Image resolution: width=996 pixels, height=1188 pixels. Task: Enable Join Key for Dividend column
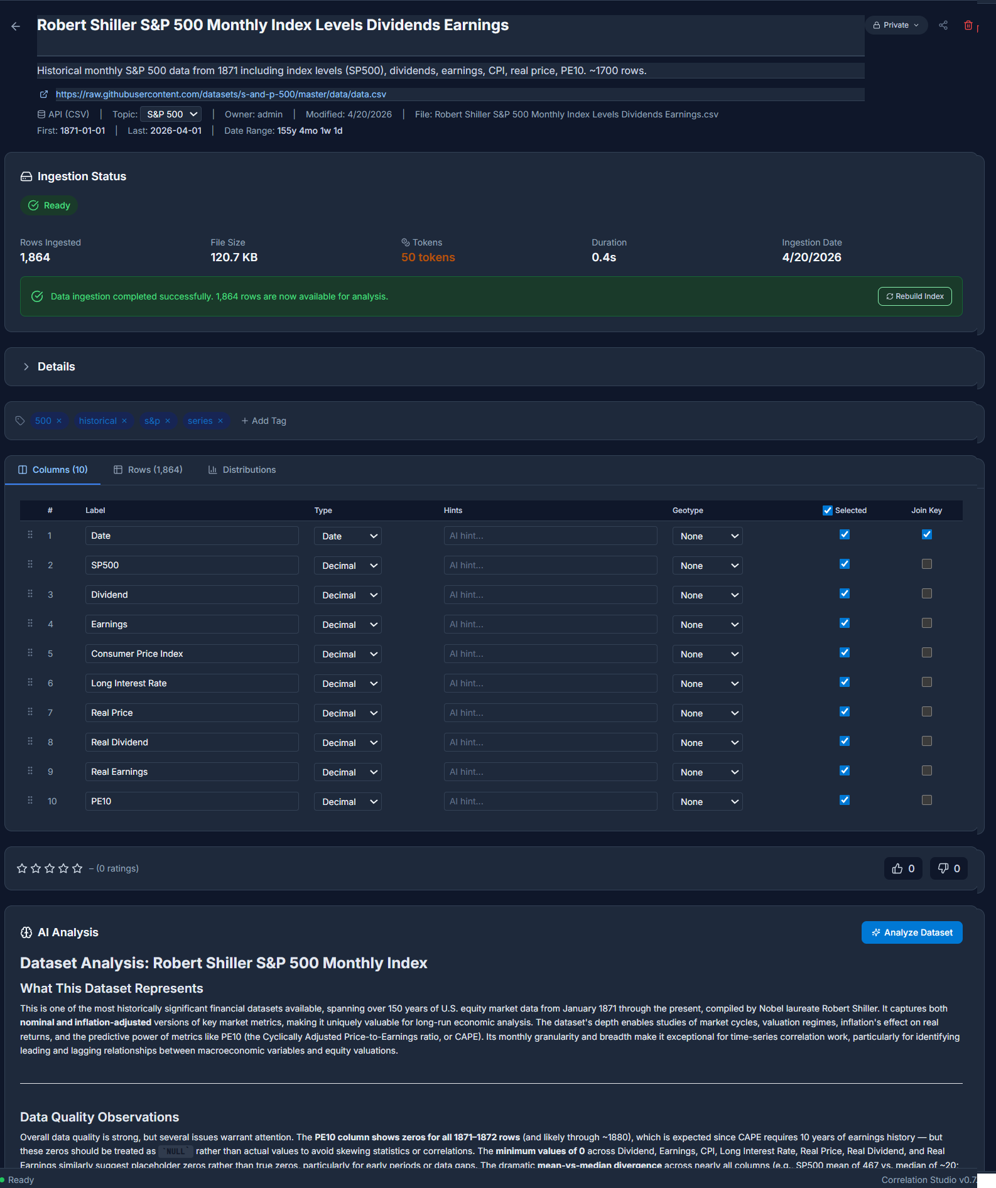pyautogui.click(x=927, y=593)
